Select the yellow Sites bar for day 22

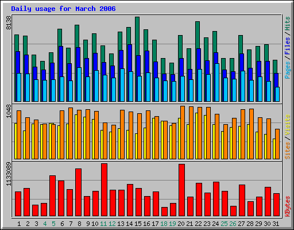click(196, 136)
